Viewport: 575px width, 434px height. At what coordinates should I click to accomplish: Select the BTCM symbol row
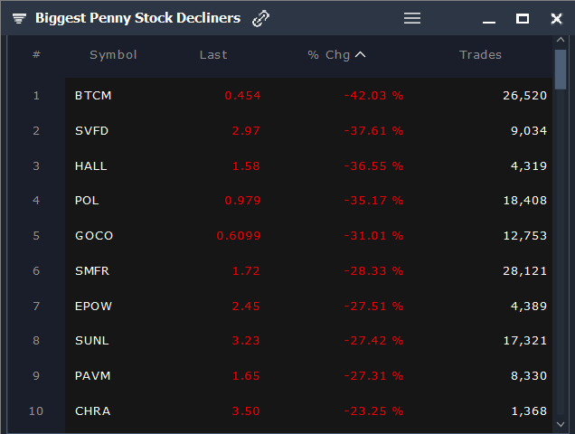93,96
